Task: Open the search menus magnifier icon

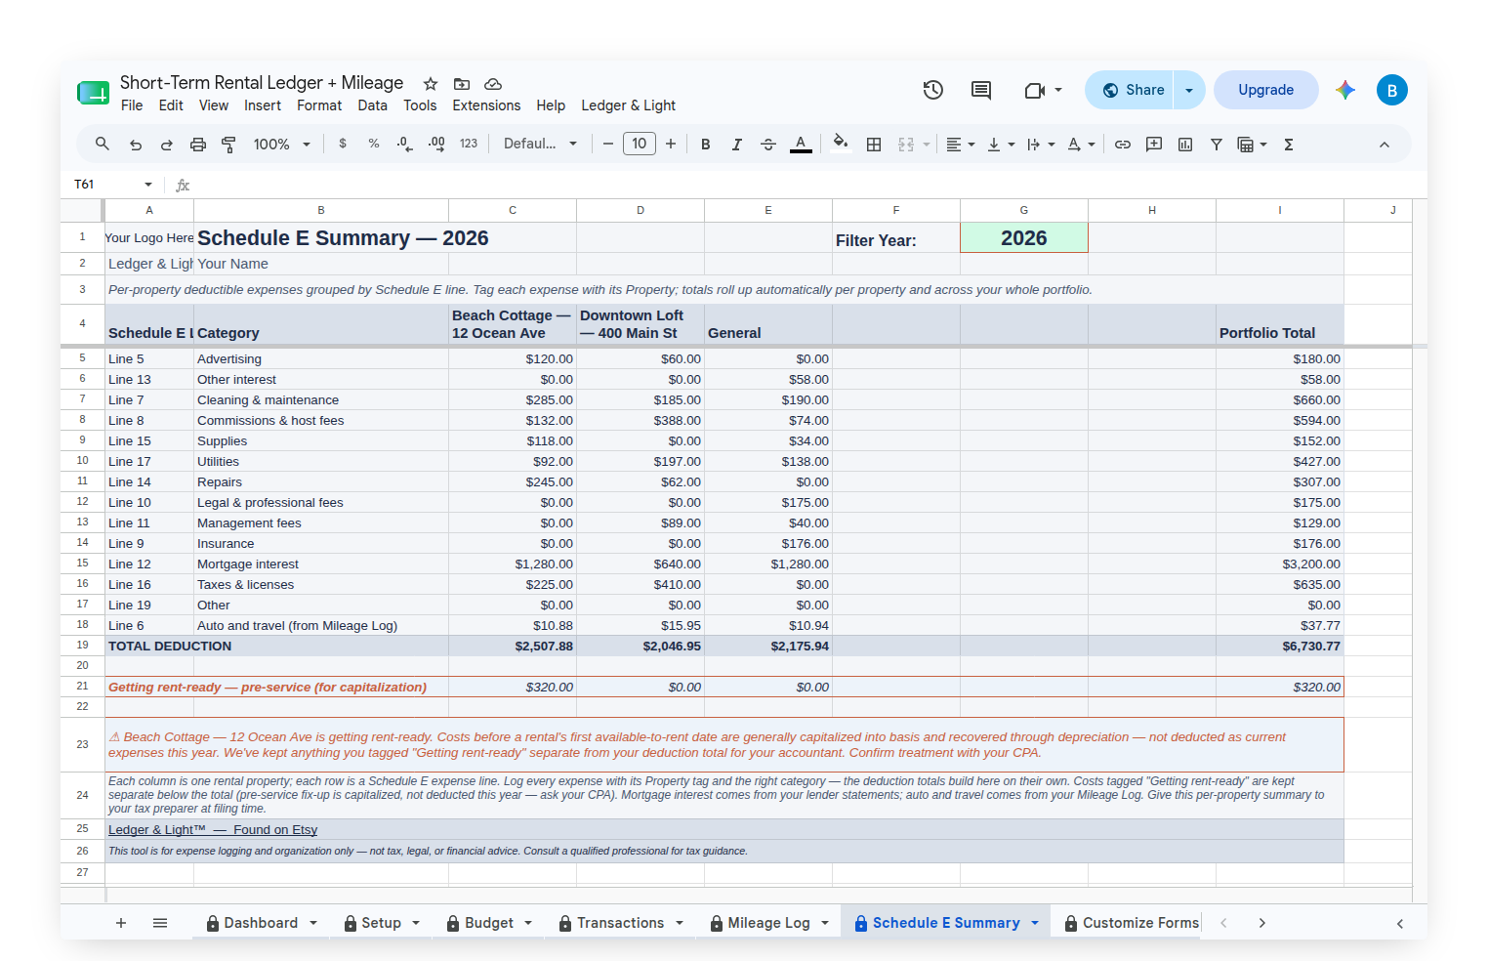Action: pyautogui.click(x=102, y=144)
